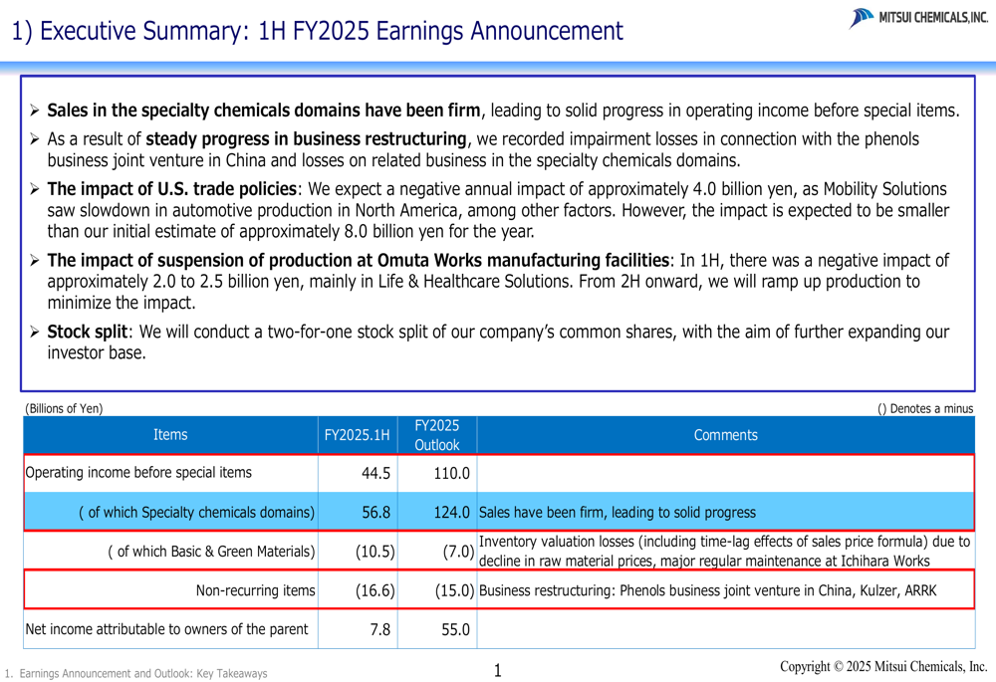Click the 'Items' column header
This screenshot has width=996, height=682.
[x=170, y=435]
